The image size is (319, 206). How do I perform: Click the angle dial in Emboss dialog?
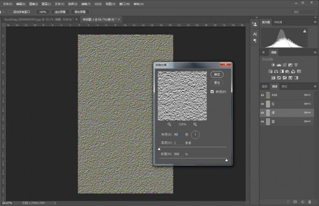[196, 135]
